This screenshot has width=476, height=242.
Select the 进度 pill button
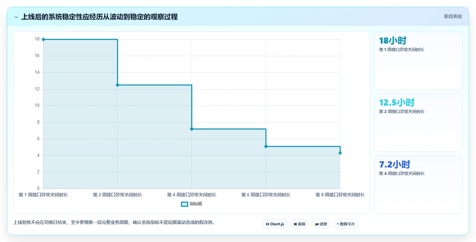coord(321,224)
